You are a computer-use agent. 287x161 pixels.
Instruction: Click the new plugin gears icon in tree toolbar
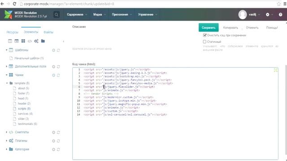pyautogui.click(x=36, y=41)
